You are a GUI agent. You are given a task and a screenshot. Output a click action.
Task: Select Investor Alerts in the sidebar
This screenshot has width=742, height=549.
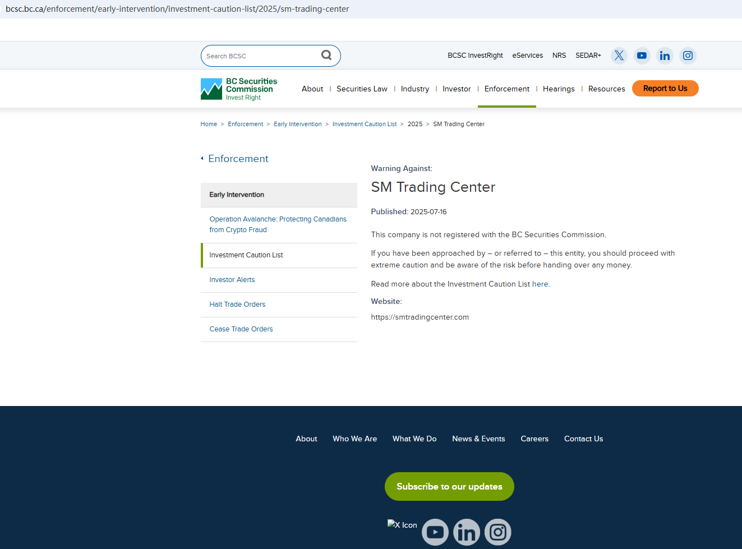[232, 280]
